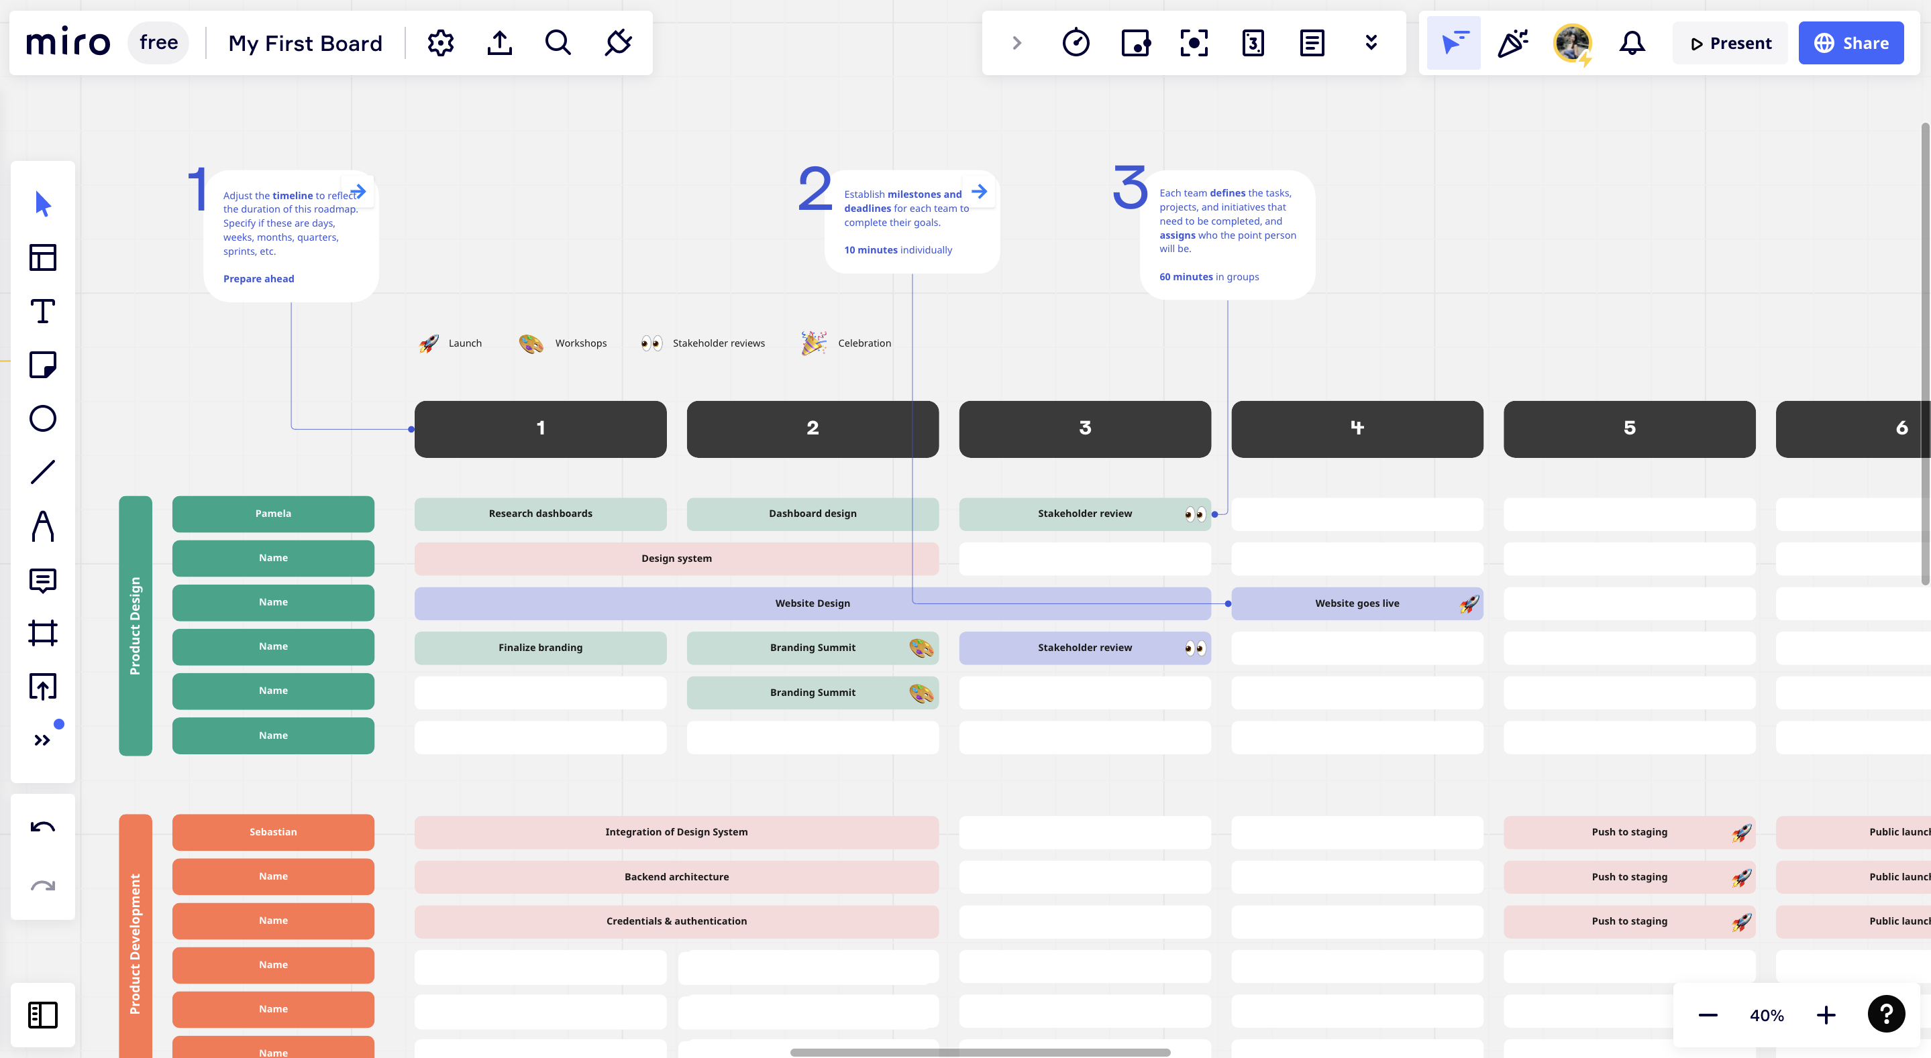Click the reactions party popper icon
1931x1058 pixels.
pyautogui.click(x=1513, y=43)
